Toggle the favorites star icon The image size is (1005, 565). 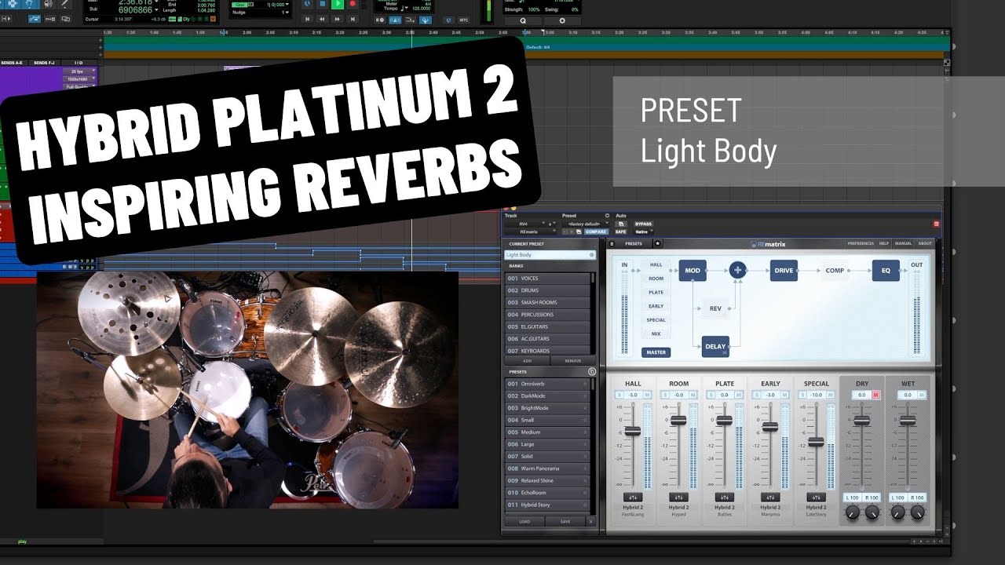tap(657, 244)
